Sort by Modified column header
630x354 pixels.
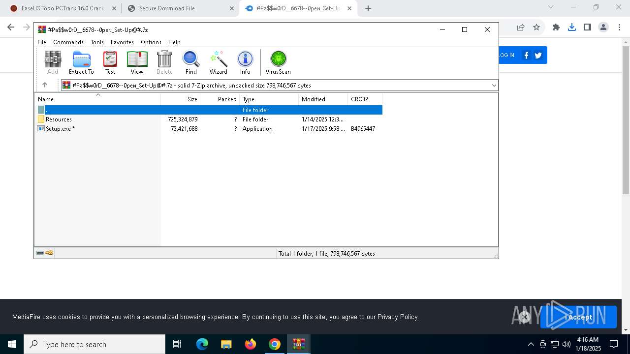coord(323,99)
